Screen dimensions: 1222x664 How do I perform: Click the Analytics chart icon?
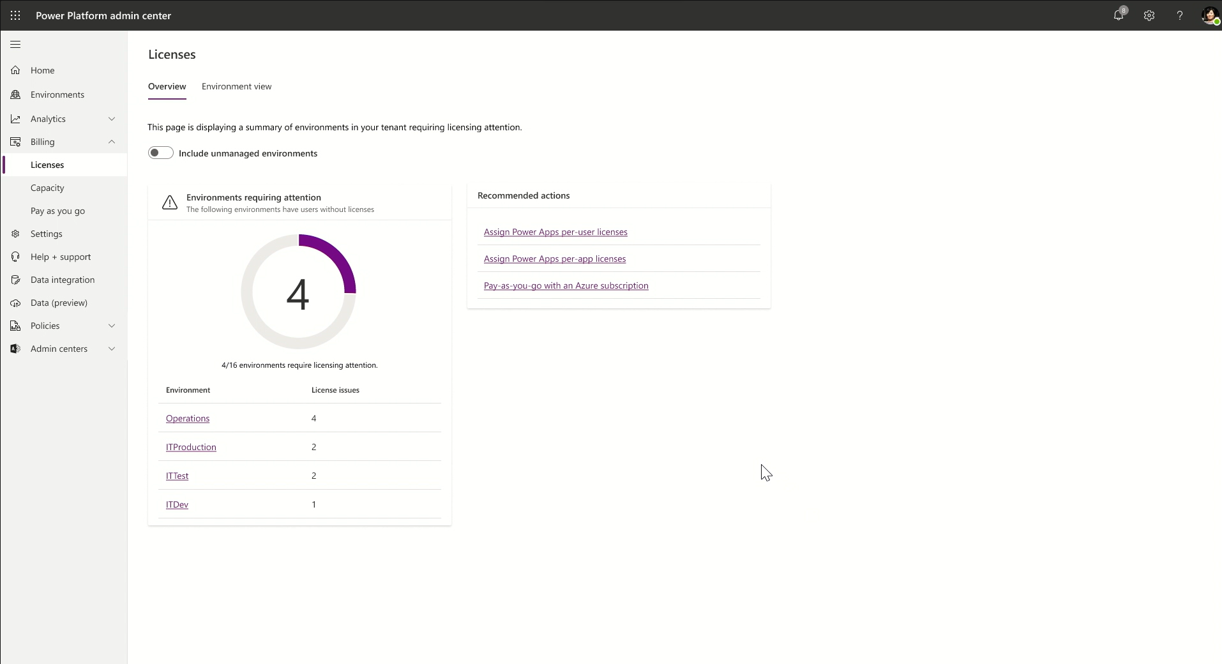click(15, 119)
